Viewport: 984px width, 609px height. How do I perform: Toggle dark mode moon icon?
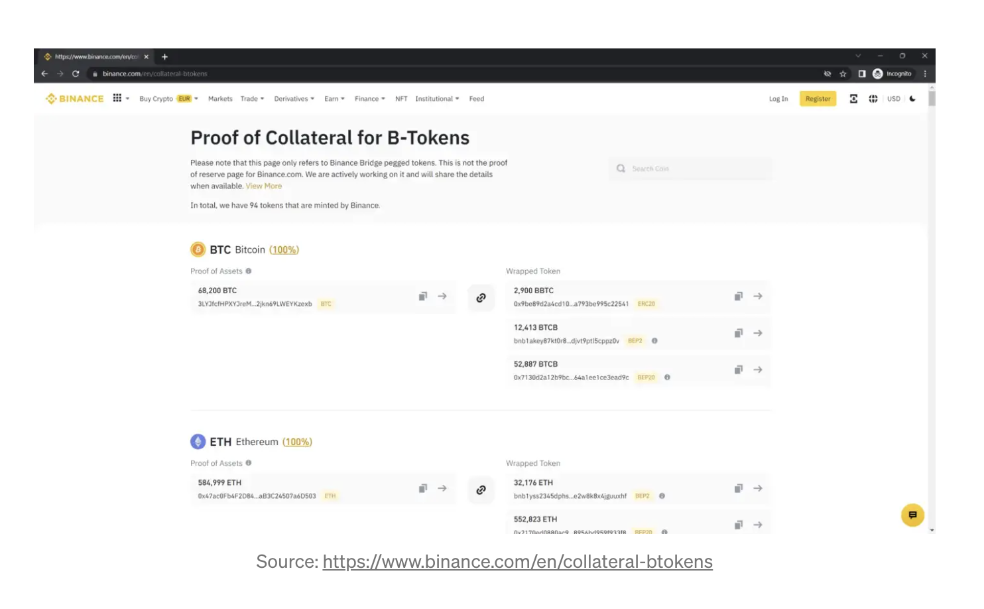click(912, 99)
